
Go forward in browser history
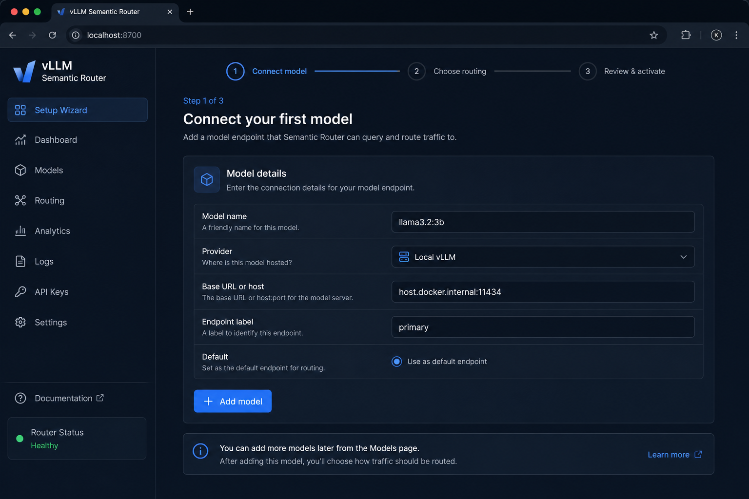point(32,35)
